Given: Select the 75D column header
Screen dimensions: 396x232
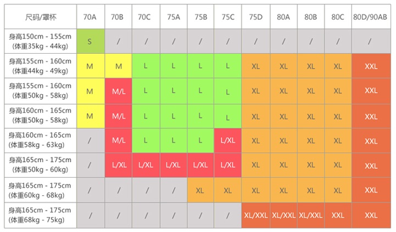Looking at the screenshot, I should 255,17.
